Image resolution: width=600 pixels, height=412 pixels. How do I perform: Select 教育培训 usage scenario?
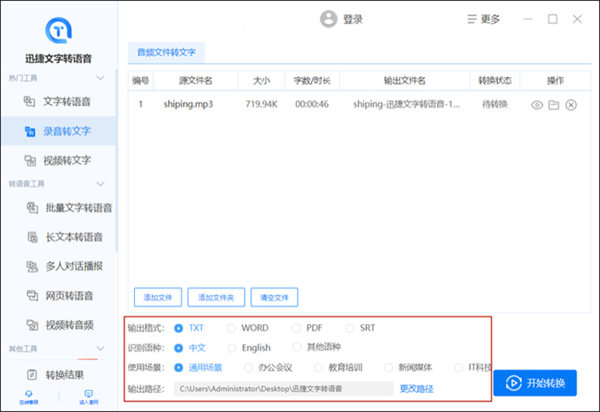[x=319, y=368]
